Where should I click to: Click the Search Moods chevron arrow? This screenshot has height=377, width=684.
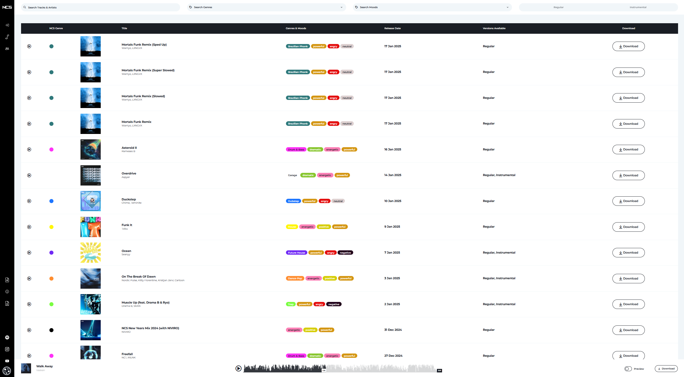pos(507,7)
